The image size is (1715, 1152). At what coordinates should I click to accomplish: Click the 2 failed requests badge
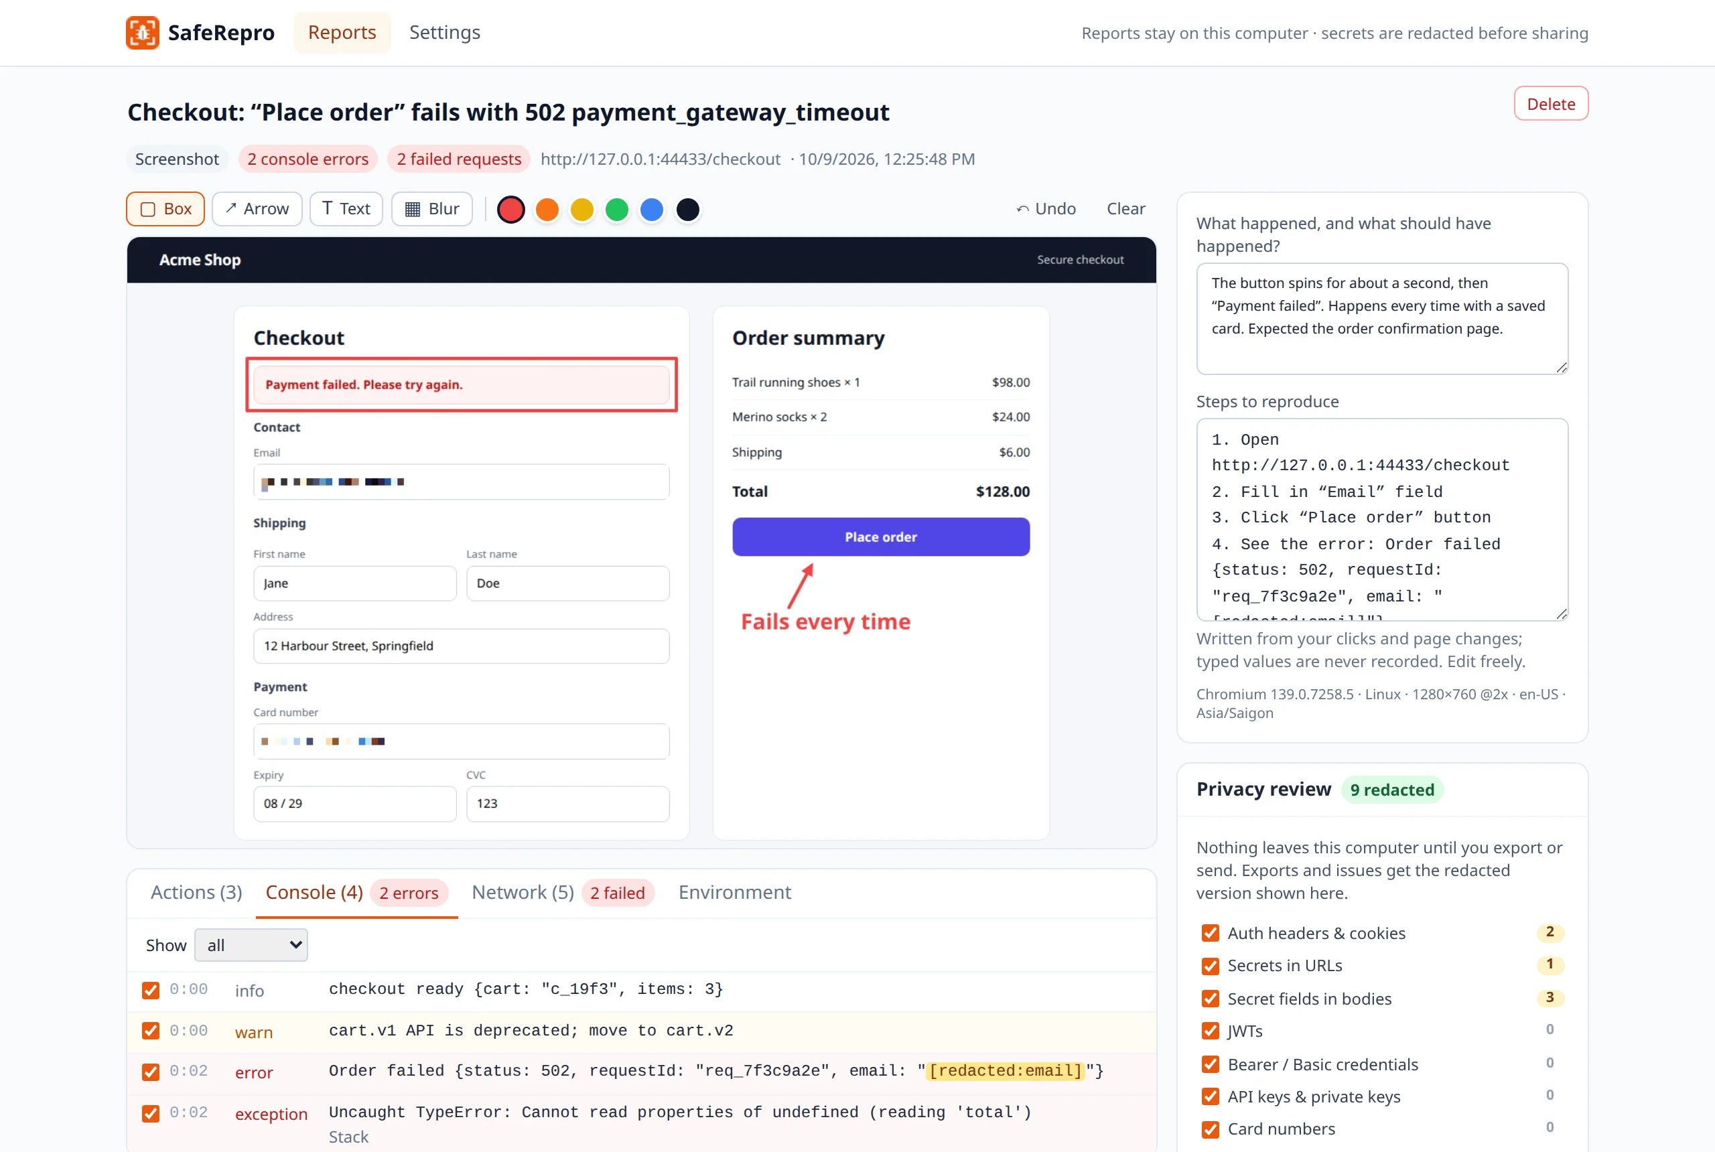(x=458, y=159)
